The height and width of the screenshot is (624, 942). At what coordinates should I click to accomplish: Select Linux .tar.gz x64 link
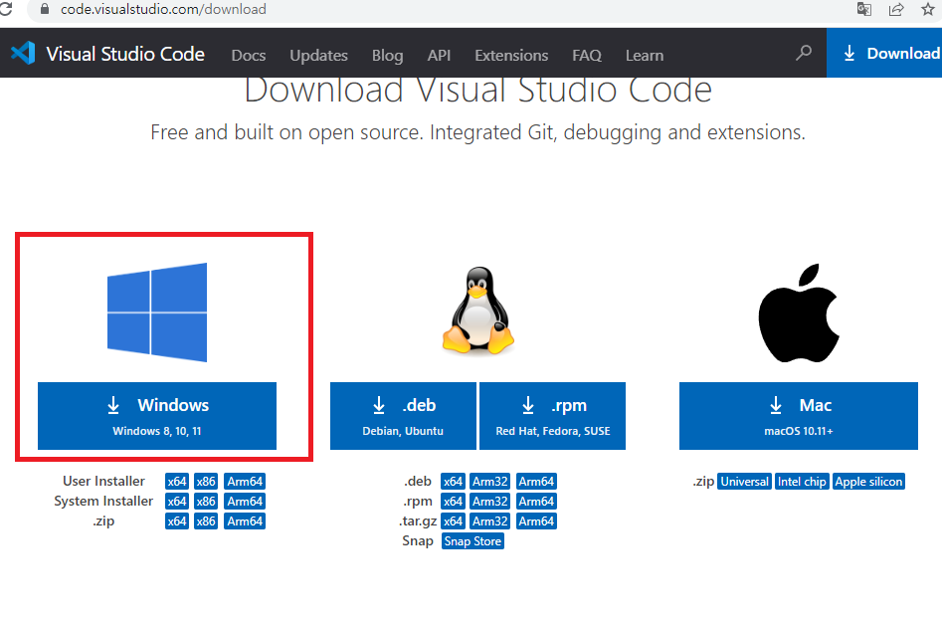[453, 521]
